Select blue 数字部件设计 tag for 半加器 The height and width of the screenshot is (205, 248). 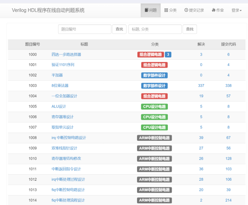154,75
